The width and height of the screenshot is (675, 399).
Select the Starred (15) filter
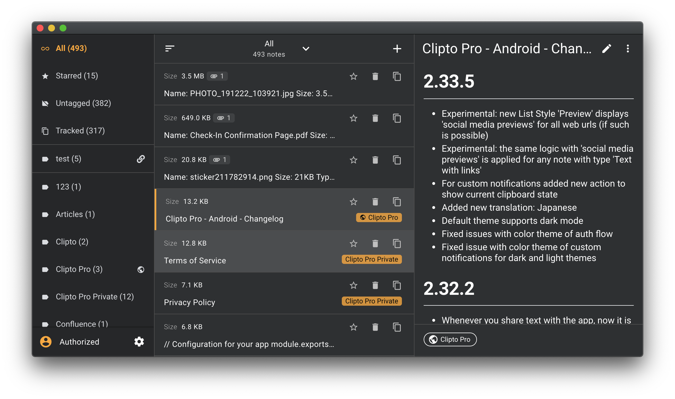77,76
